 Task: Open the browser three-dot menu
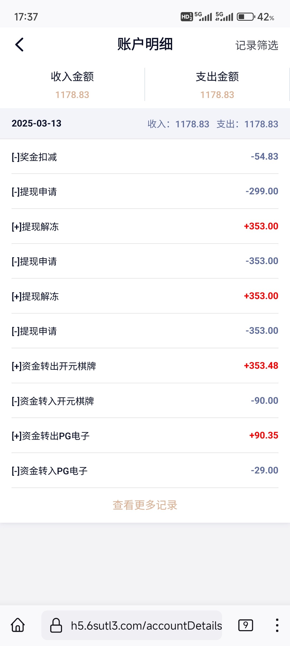277,625
